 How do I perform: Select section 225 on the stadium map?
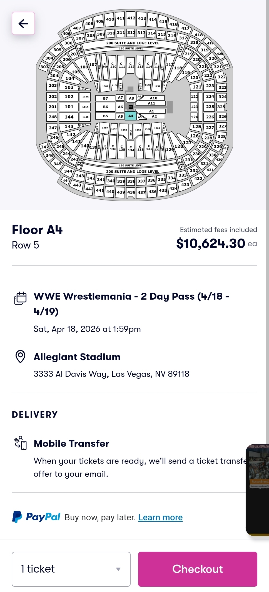pyautogui.click(x=210, y=107)
